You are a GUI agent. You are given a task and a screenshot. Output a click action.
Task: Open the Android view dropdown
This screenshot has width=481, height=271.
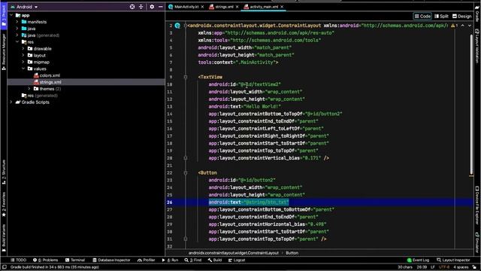point(24,7)
